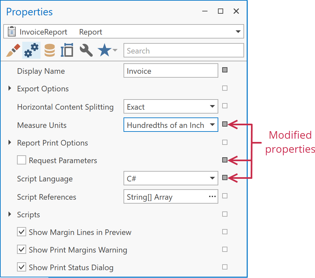Select the Layout panel icon
315x278 pixels.
click(67, 50)
